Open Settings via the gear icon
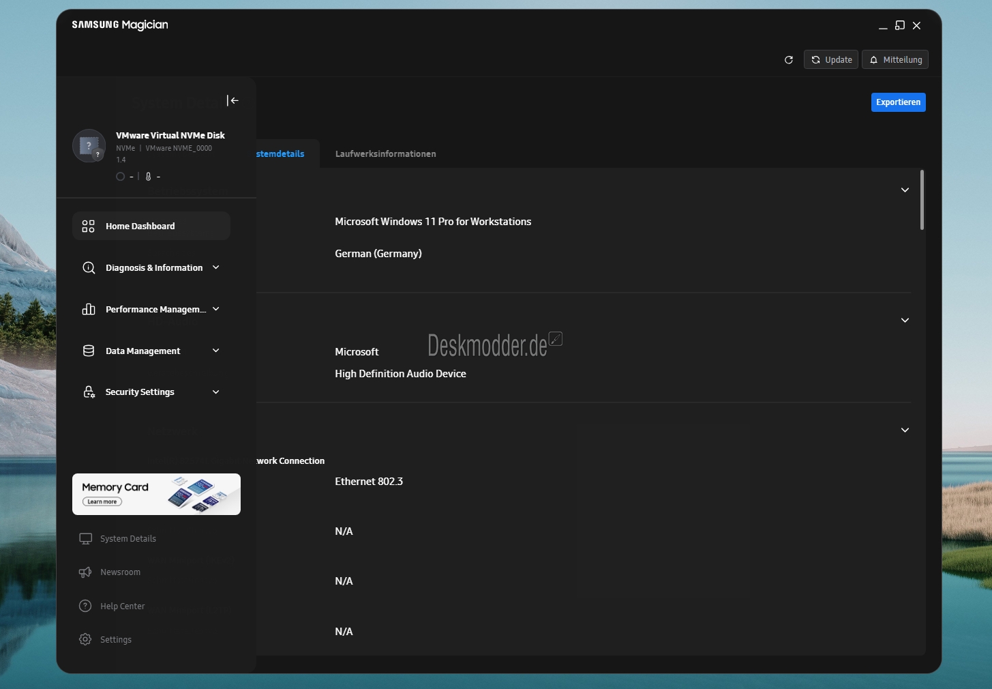 (x=85, y=640)
